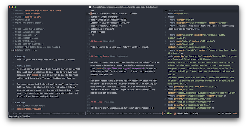Click LF UTF-8 encoding in Markdown modeline

(146, 114)
